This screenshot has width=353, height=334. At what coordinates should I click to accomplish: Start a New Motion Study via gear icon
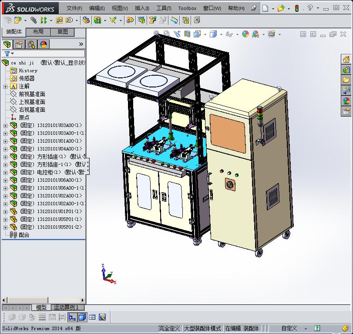(x=130, y=20)
